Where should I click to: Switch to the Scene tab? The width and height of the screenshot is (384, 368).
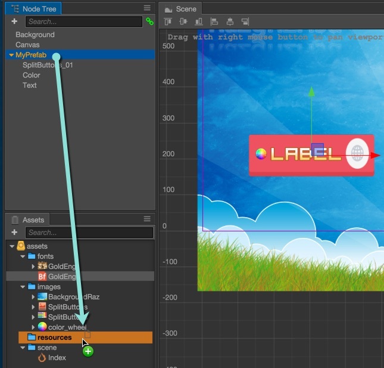pos(180,9)
